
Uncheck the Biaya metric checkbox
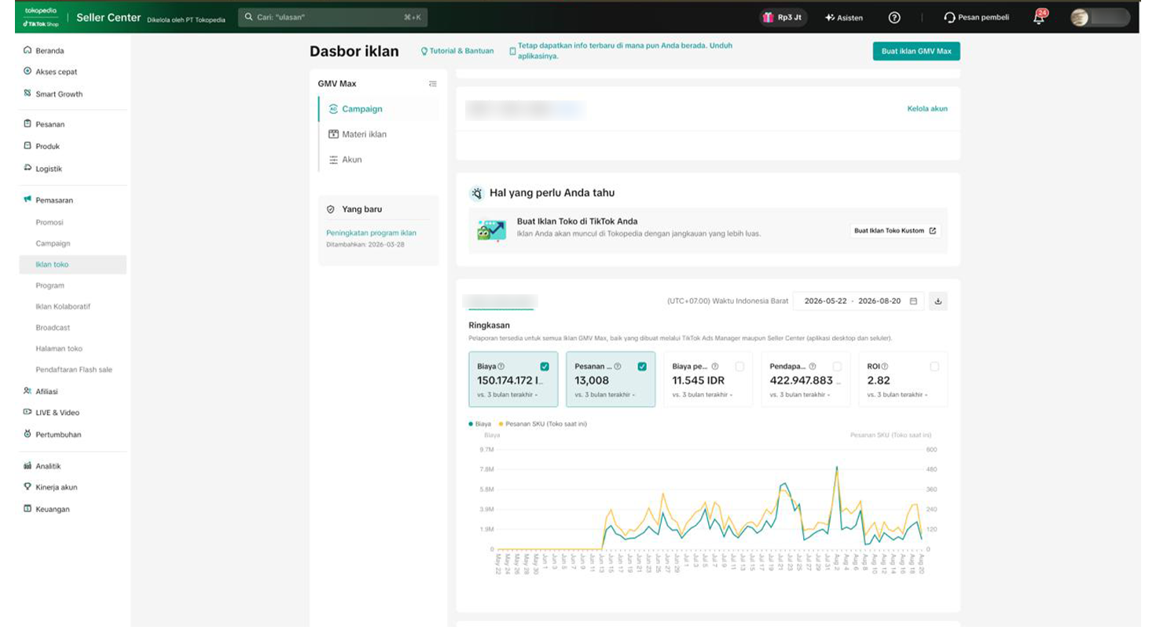point(545,366)
